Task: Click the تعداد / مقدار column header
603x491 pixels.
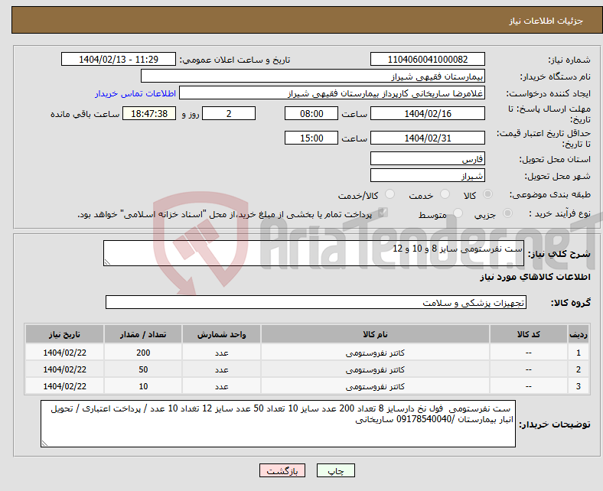Action: coord(143,334)
